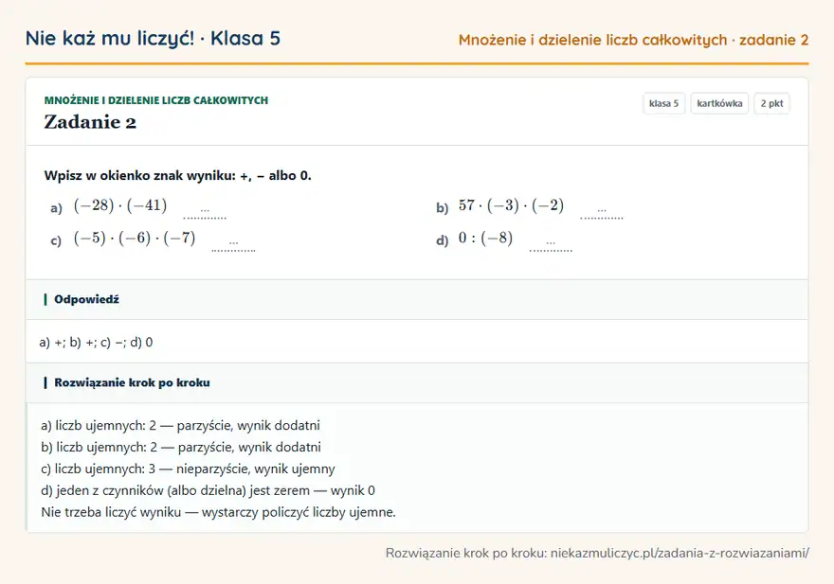This screenshot has height=584, width=834.
Task: Click the expression (−5)·(−6)·(−7)
Action: [135, 238]
